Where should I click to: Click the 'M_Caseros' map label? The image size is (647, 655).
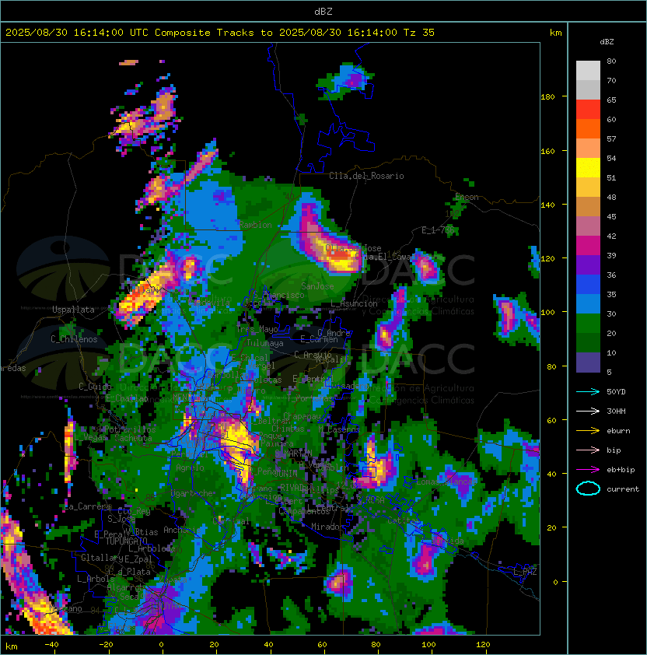339,429
